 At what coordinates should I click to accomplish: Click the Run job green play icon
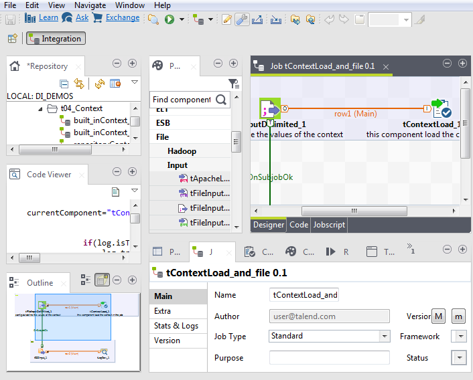pos(170,19)
